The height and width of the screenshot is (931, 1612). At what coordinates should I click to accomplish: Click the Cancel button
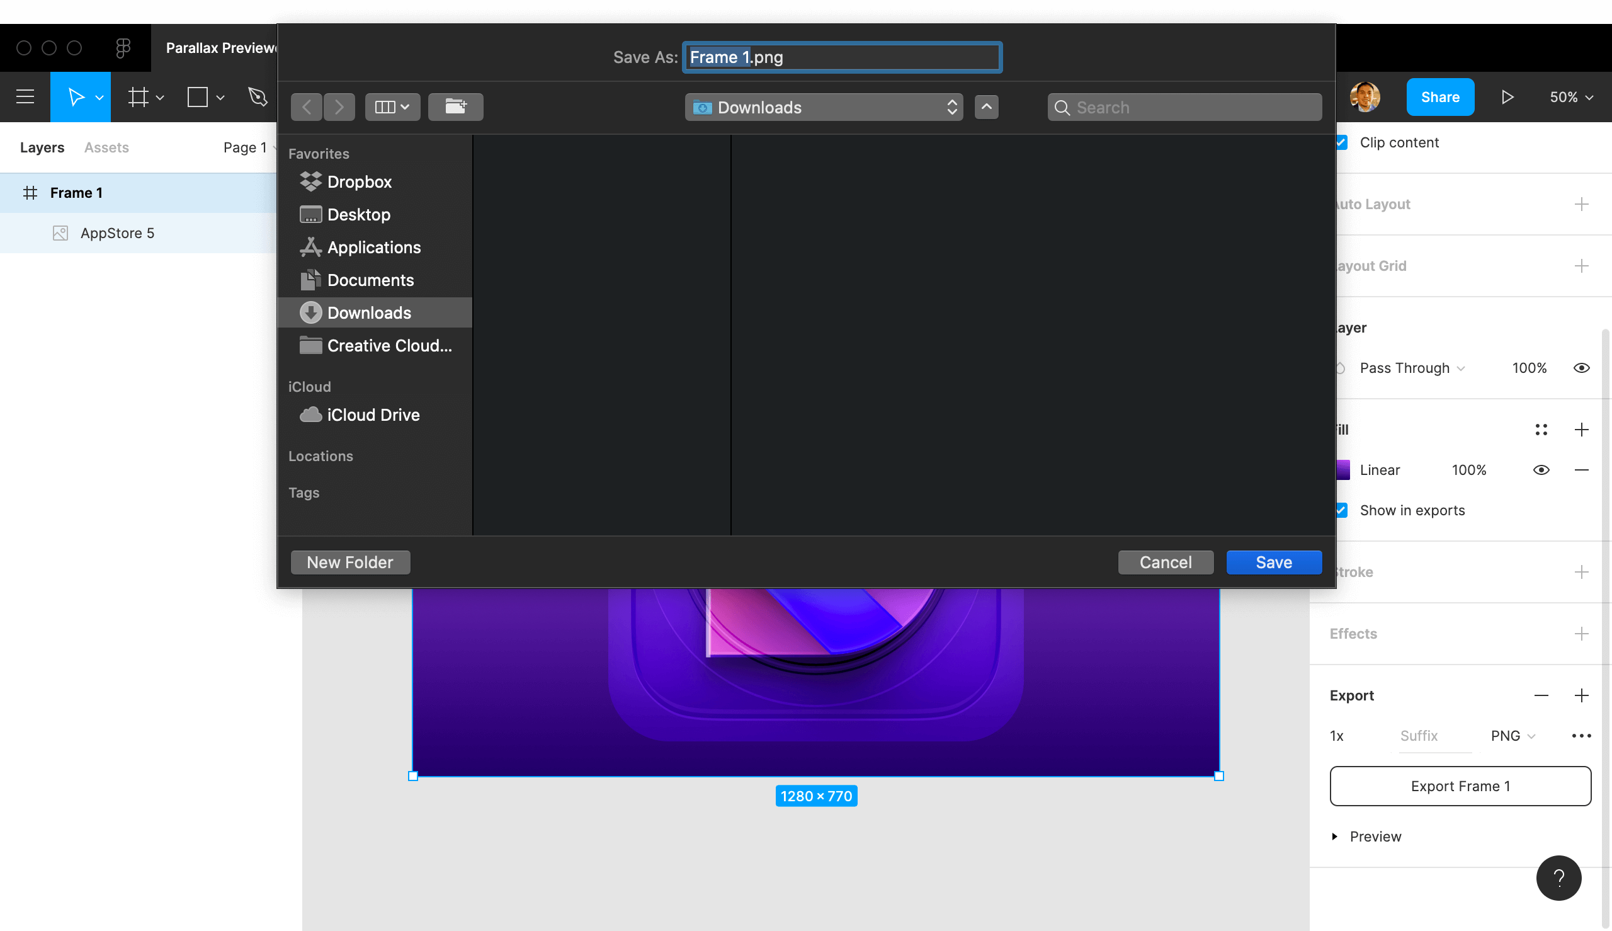[1164, 562]
